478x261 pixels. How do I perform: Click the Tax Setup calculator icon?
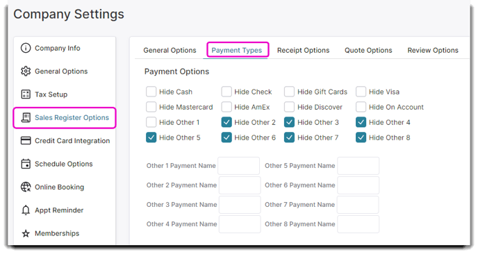tap(26, 94)
